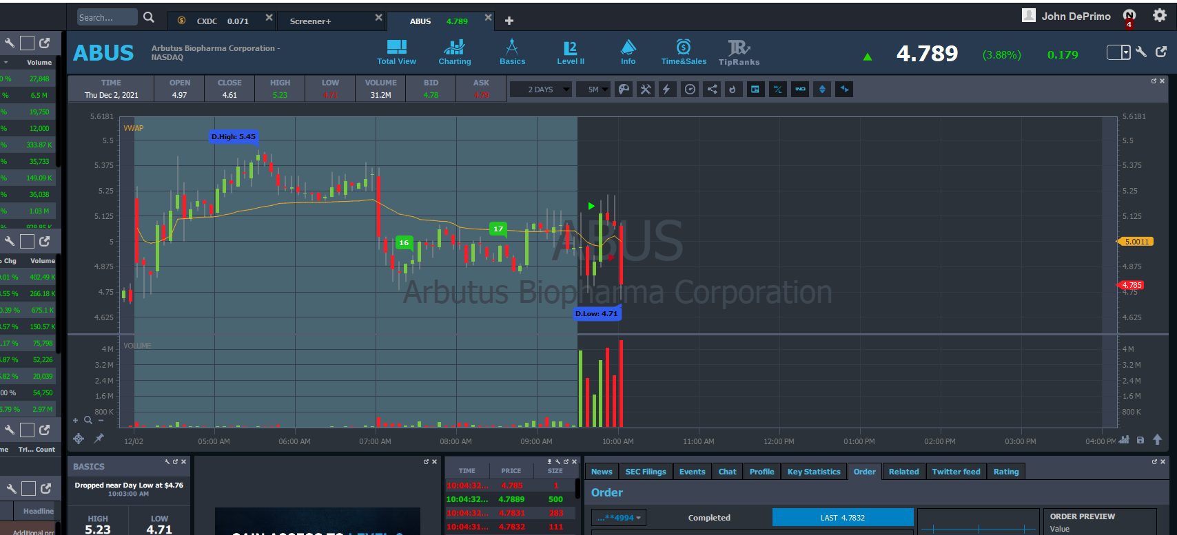Click the pin icon below the chart
This screenshot has width=1177, height=535.
tap(99, 438)
